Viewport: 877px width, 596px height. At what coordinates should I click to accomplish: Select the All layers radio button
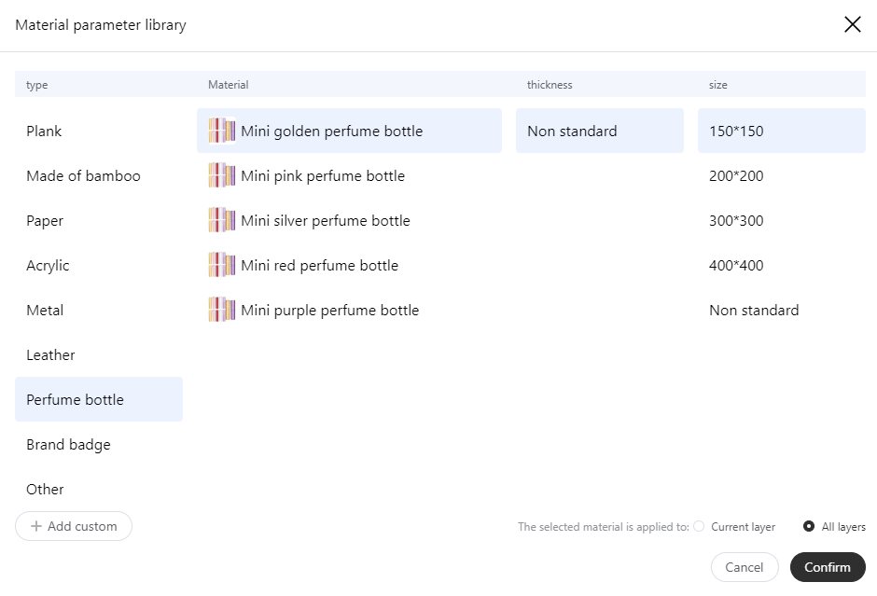coord(809,526)
